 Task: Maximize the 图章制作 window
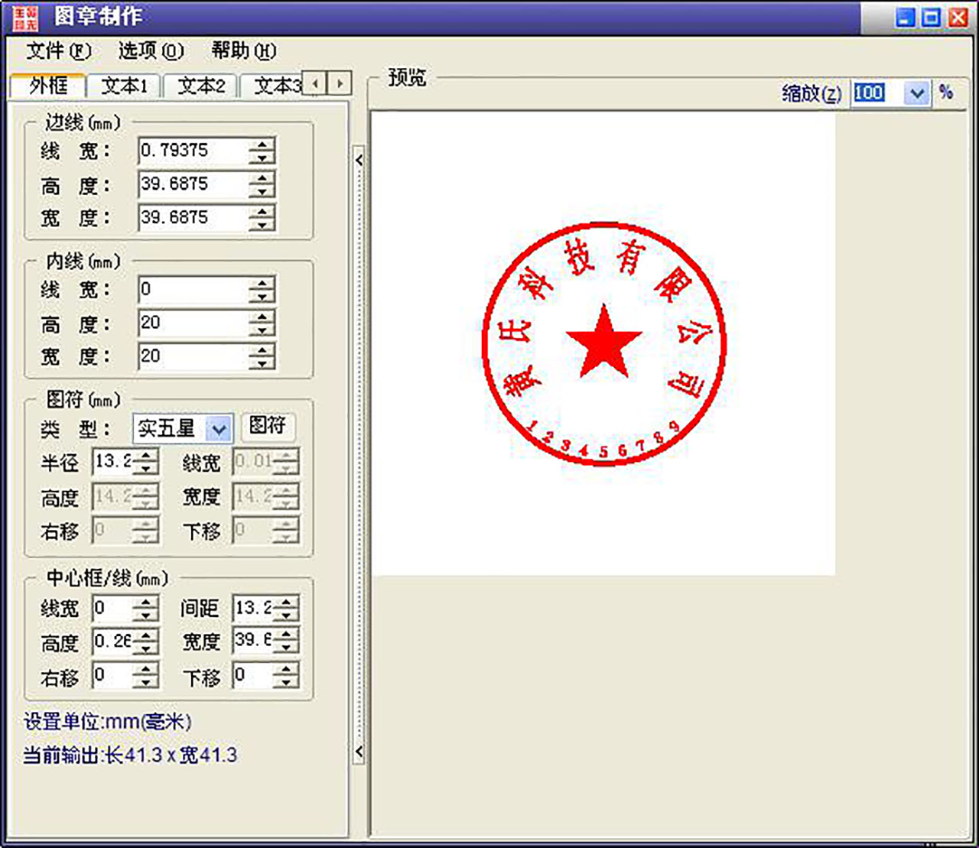coord(932,18)
